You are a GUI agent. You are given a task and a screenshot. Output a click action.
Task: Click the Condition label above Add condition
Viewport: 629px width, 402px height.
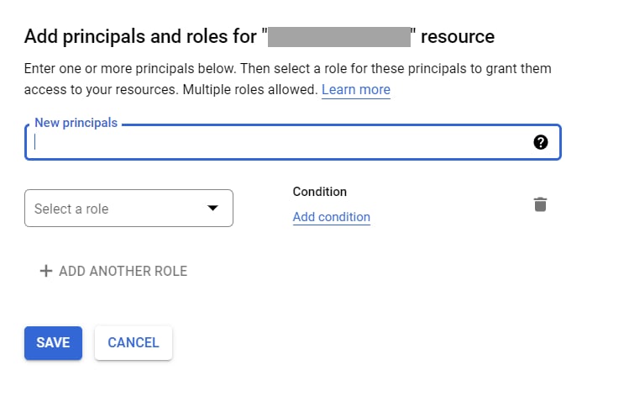320,192
